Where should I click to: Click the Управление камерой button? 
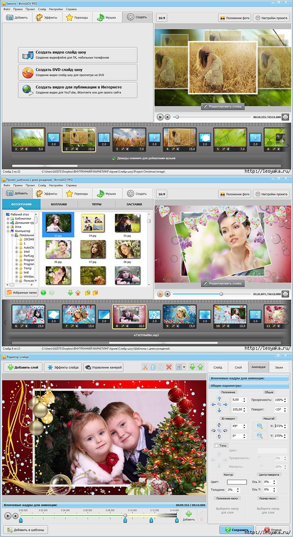coord(104,367)
